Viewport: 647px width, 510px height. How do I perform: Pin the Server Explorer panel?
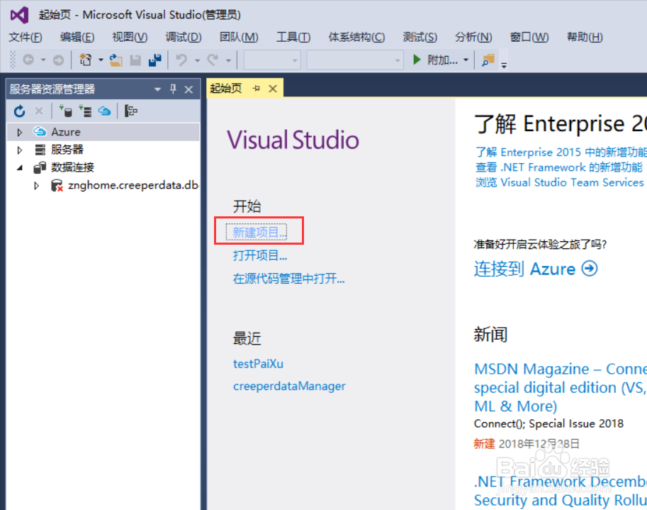point(173,89)
